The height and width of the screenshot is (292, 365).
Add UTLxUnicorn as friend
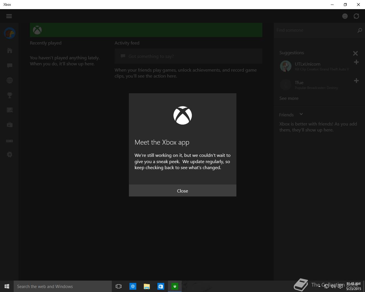pos(356,62)
